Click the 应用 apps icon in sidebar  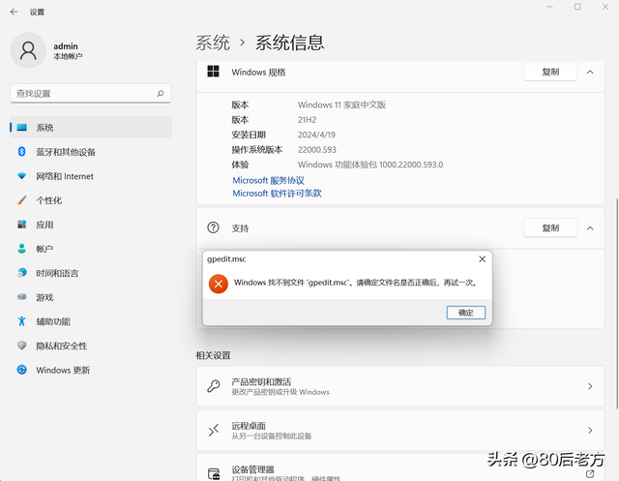[21, 225]
